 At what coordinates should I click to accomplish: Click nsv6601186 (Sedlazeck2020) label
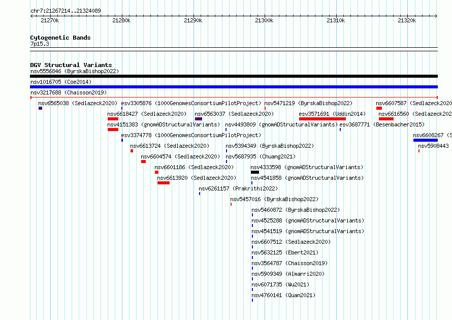point(194,167)
